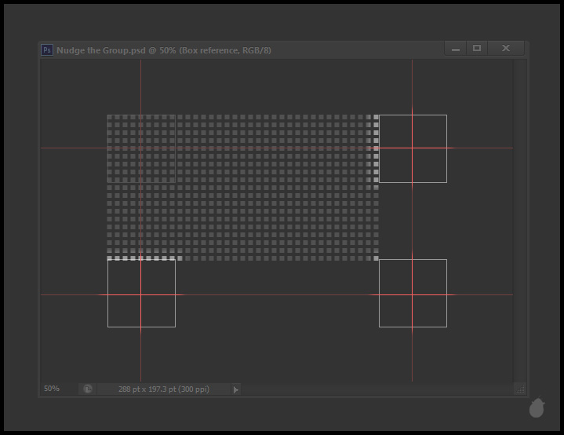This screenshot has height=435, width=564.
Task: Click the vertical scrollbar on the right edge
Action: click(x=519, y=220)
